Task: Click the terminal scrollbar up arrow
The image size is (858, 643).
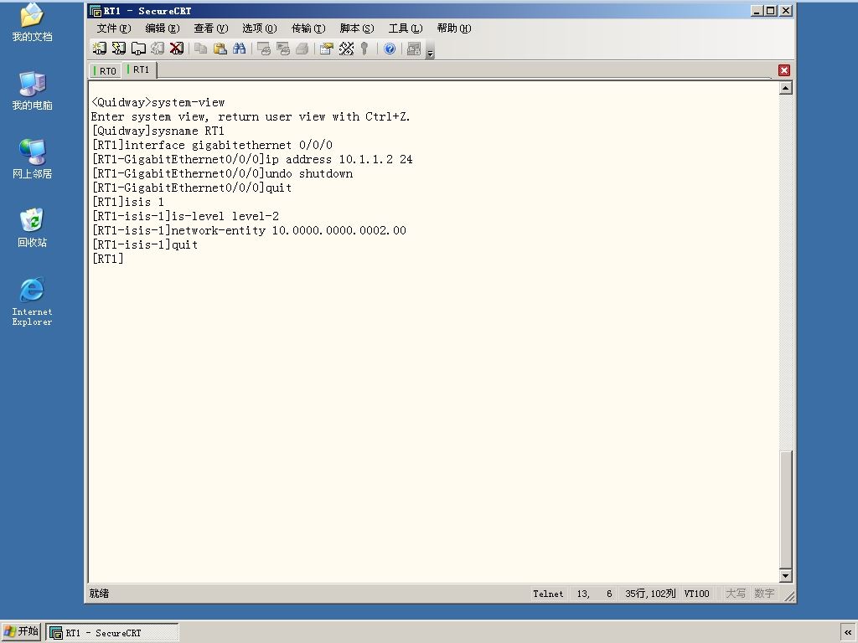Action: click(x=786, y=88)
